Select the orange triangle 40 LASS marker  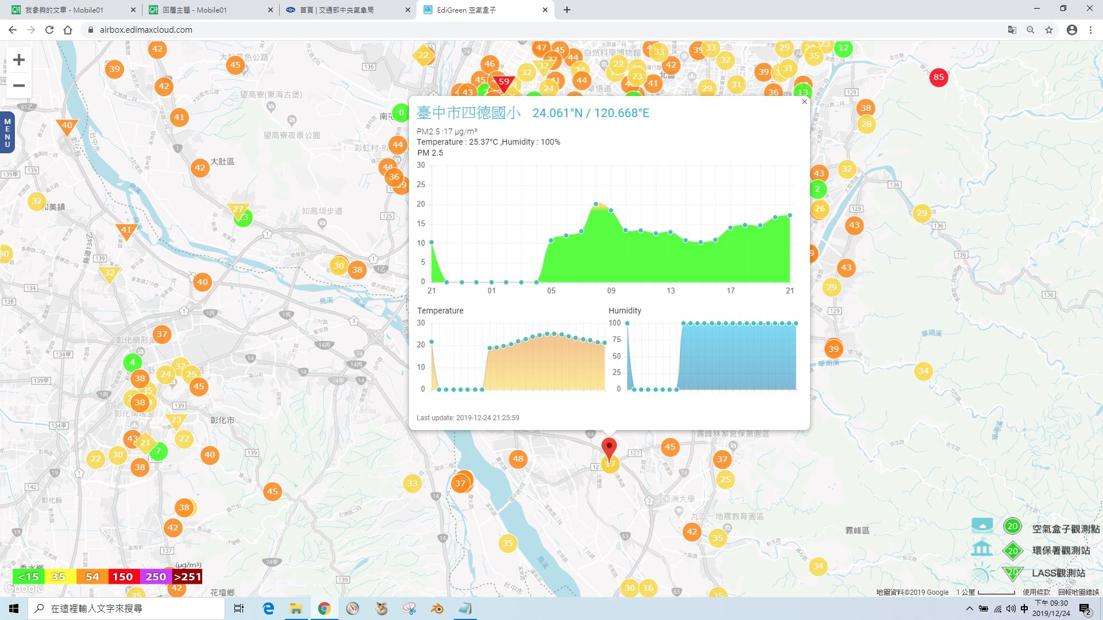click(x=67, y=127)
